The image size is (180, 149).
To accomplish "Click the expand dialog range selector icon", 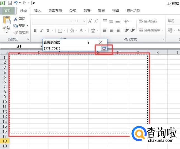I will coord(104,48).
